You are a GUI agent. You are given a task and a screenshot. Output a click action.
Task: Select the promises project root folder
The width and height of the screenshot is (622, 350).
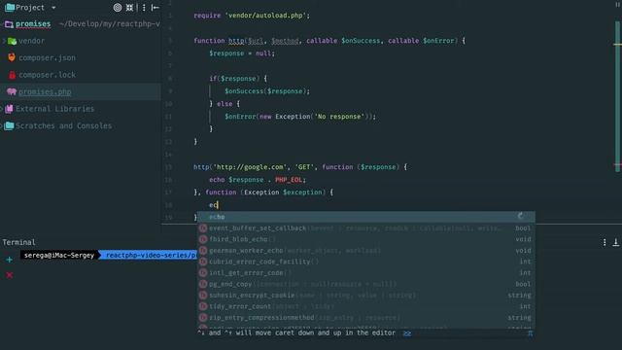pyautogui.click(x=33, y=23)
